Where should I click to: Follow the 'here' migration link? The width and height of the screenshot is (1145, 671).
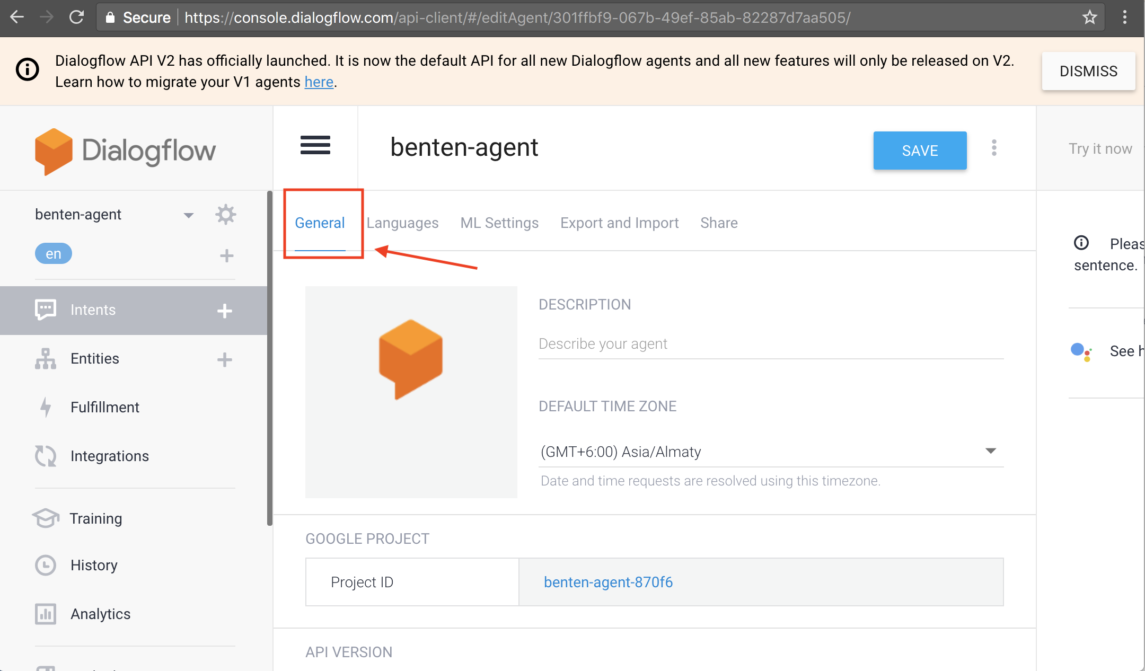(x=319, y=82)
